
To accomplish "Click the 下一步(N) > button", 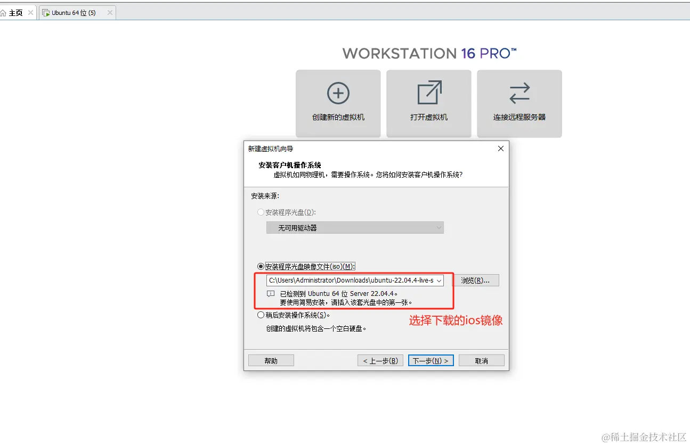I will [x=431, y=360].
